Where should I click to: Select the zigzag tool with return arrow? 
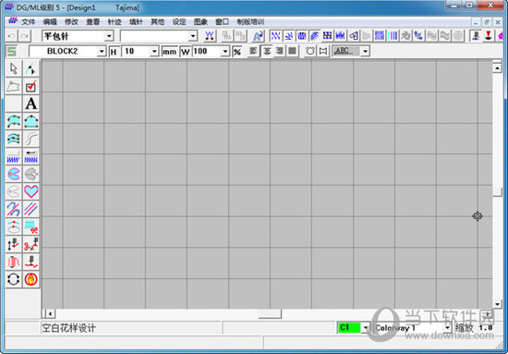coord(30,156)
